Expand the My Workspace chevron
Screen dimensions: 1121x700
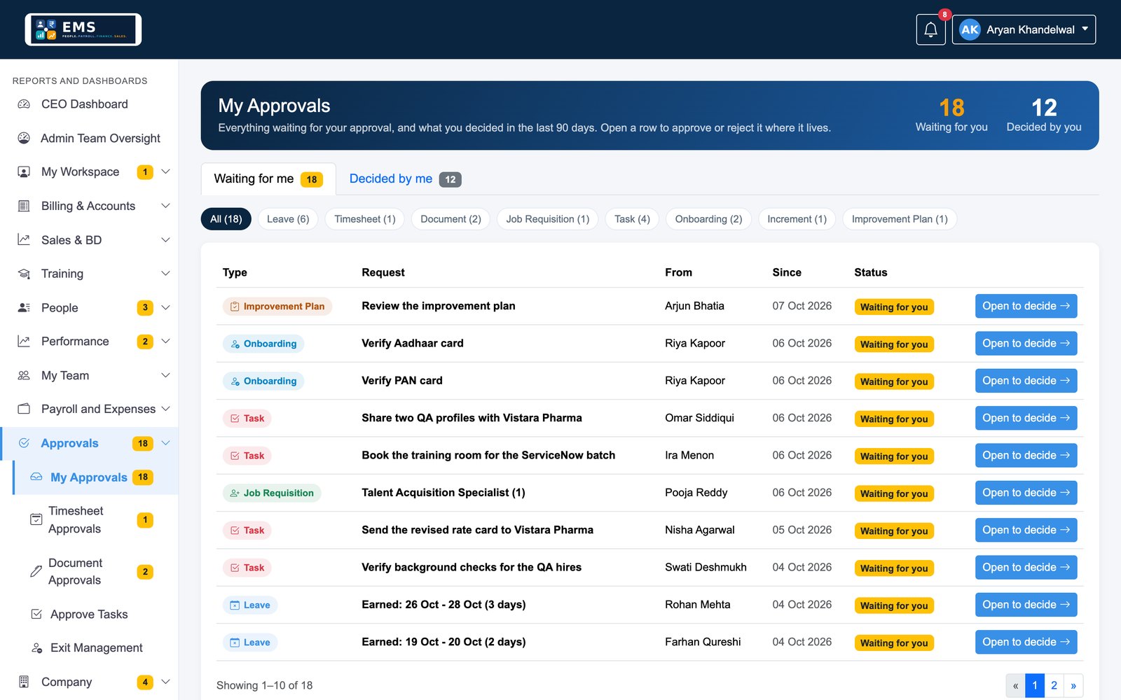pos(166,171)
